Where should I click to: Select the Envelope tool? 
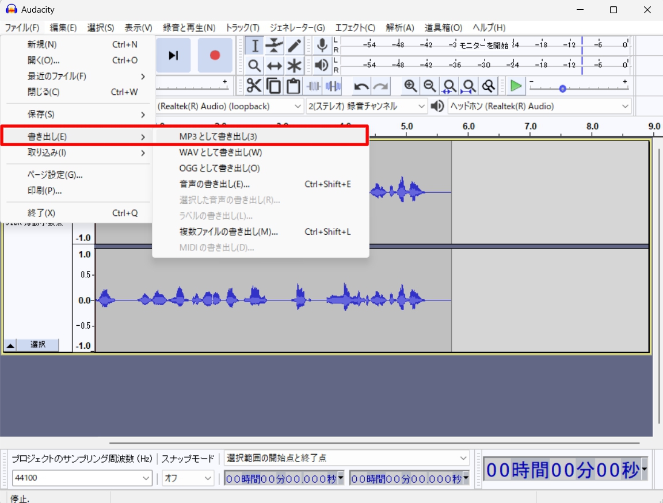coord(274,46)
